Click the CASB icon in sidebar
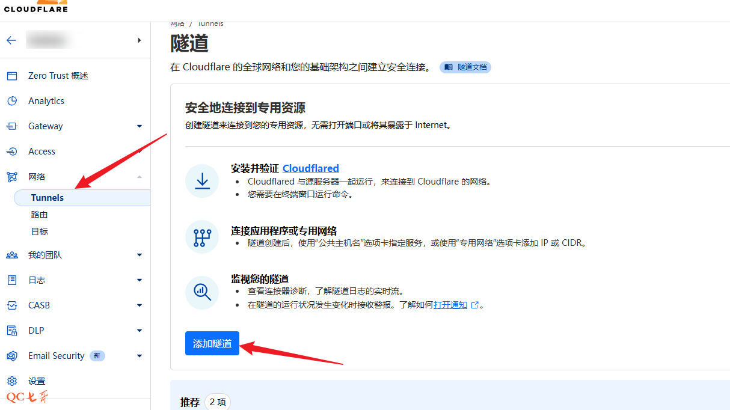Viewport: 730px width, 410px height. (12, 305)
